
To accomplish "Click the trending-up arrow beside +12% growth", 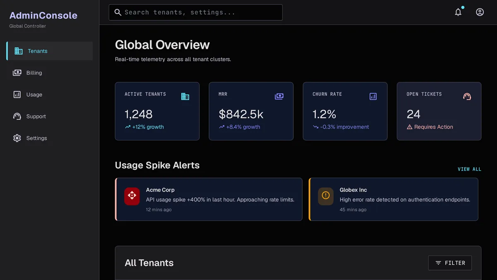I will (x=128, y=127).
